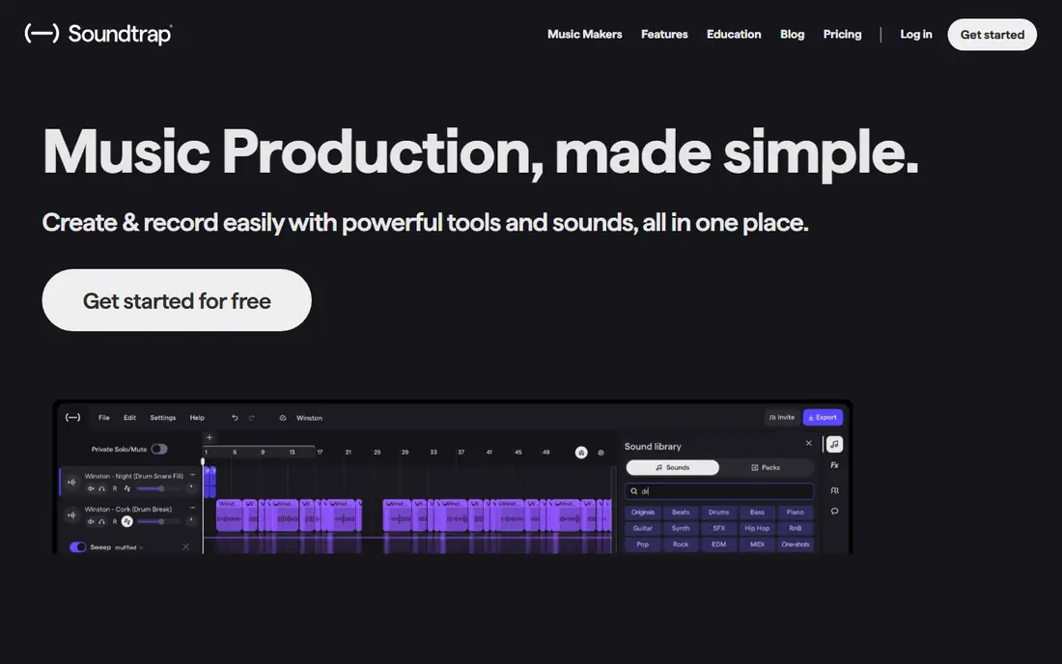
Task: Click the waveform icon of Drum Snare Fill track
Action: (71, 482)
